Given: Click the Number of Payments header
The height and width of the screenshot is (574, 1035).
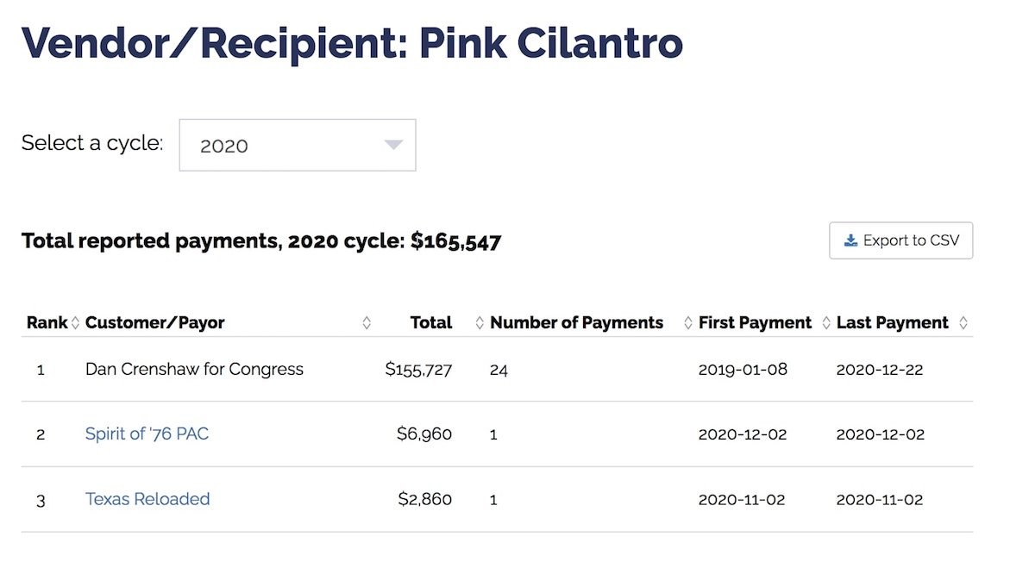Looking at the screenshot, I should 577,323.
